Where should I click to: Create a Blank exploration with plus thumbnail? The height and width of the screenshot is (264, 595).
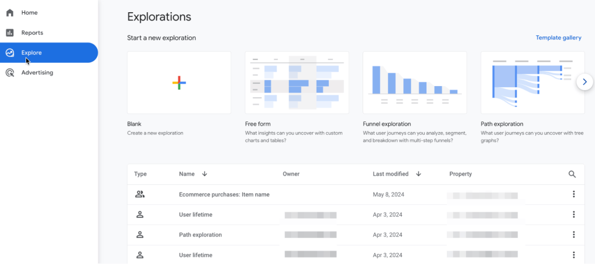(179, 83)
